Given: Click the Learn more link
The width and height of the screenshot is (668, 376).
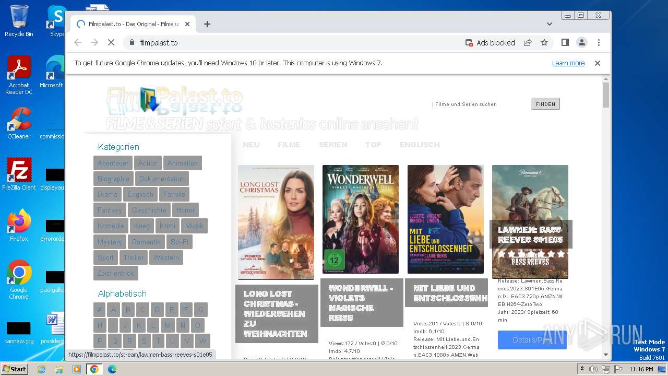Looking at the screenshot, I should (568, 63).
